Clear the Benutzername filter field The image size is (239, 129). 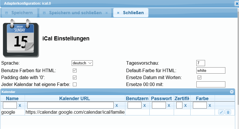[144, 106]
